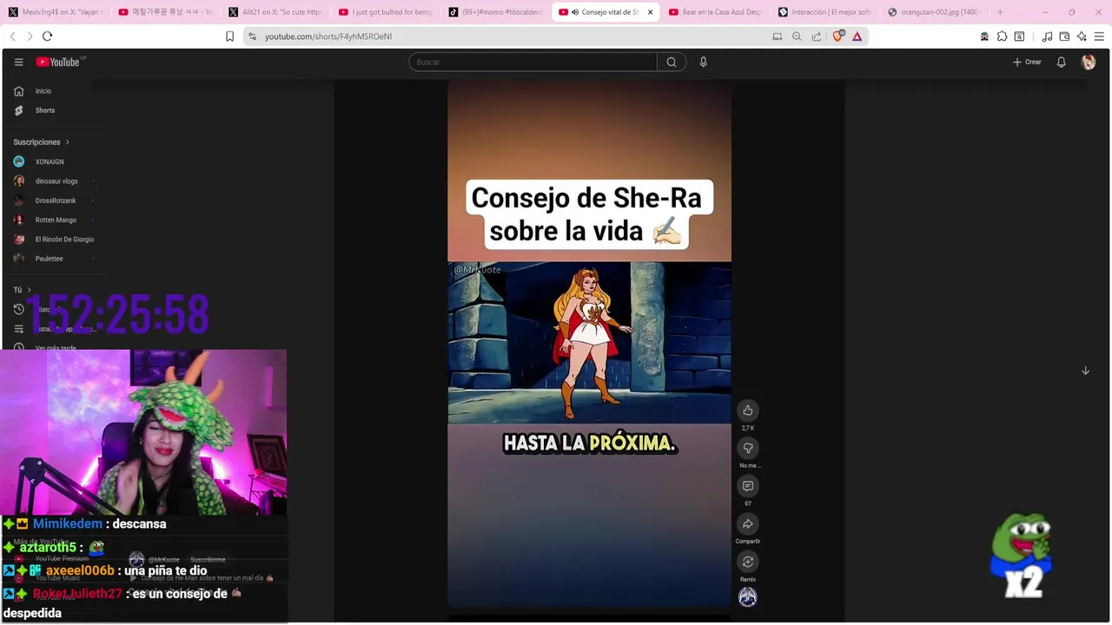
Task: Switch to Alit21 on X tab
Action: click(x=275, y=12)
